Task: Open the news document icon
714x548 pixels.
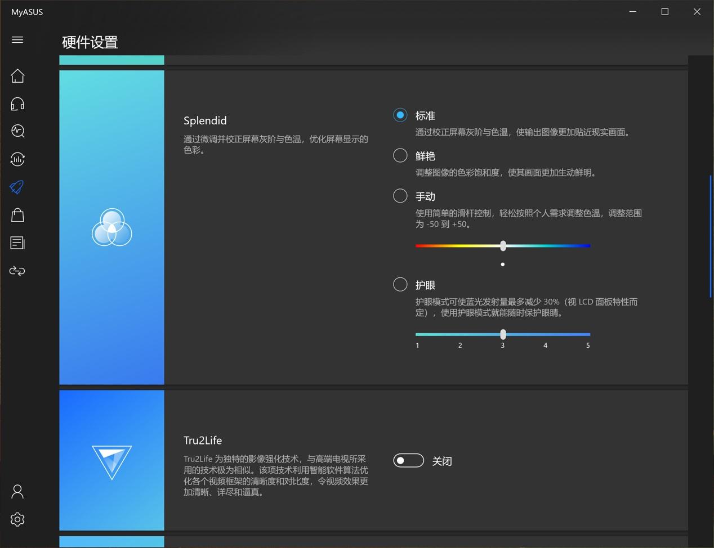Action: 17,243
